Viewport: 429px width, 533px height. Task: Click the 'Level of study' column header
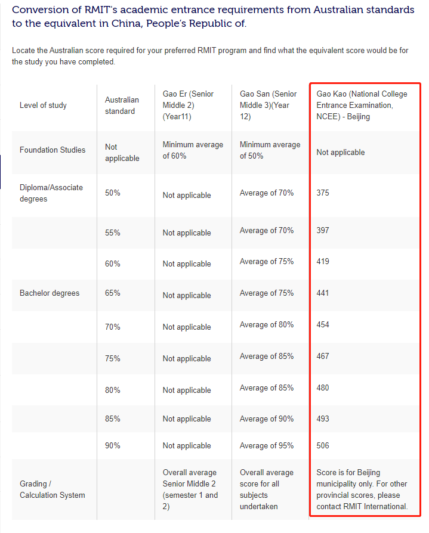click(43, 106)
